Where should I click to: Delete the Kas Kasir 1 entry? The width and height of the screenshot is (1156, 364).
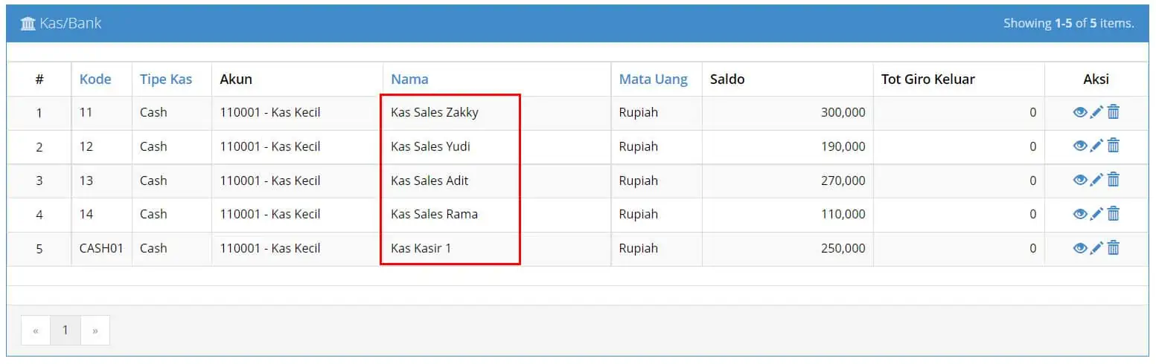point(1114,248)
